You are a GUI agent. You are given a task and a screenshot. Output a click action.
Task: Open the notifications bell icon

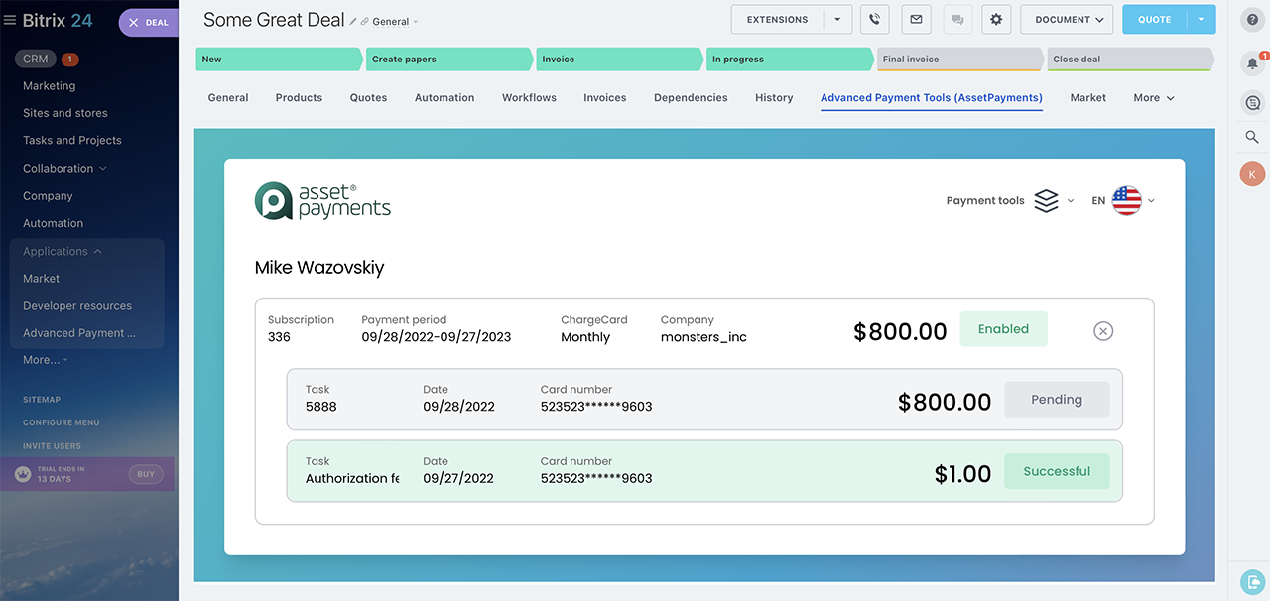pyautogui.click(x=1252, y=63)
